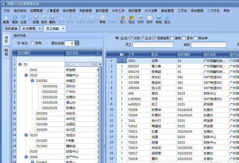This screenshot has height=163, width=239.
Task: Click the 退出 exit icon
Action: [x=167, y=18]
